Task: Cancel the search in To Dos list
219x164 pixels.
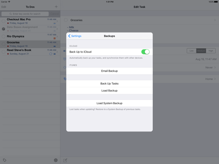Action: pyautogui.click(x=55, y=14)
